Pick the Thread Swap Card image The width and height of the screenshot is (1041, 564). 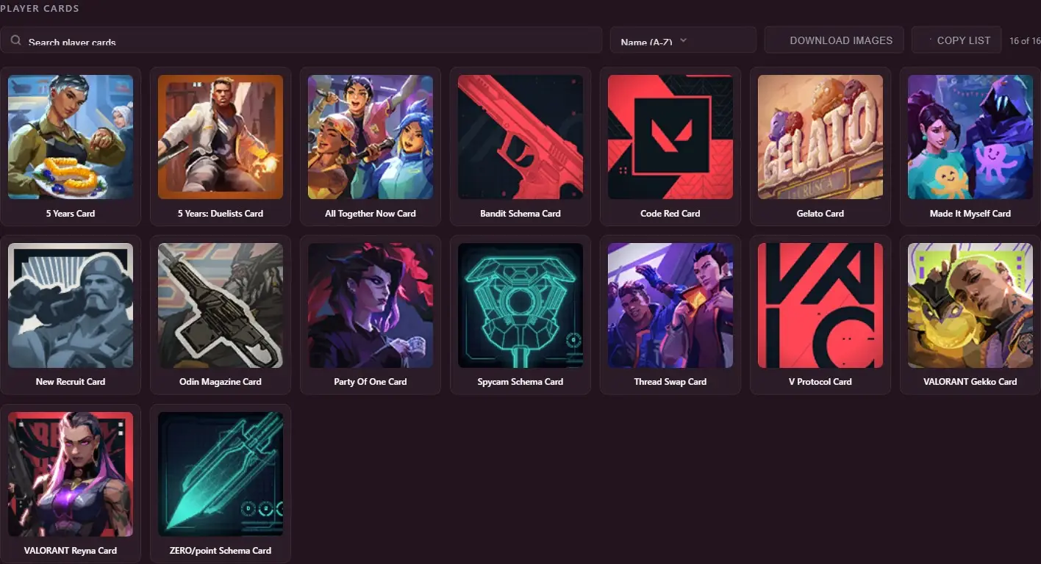click(670, 305)
